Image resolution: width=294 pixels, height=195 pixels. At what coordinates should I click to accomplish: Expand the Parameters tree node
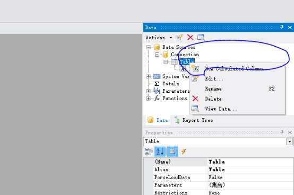tap(148, 91)
